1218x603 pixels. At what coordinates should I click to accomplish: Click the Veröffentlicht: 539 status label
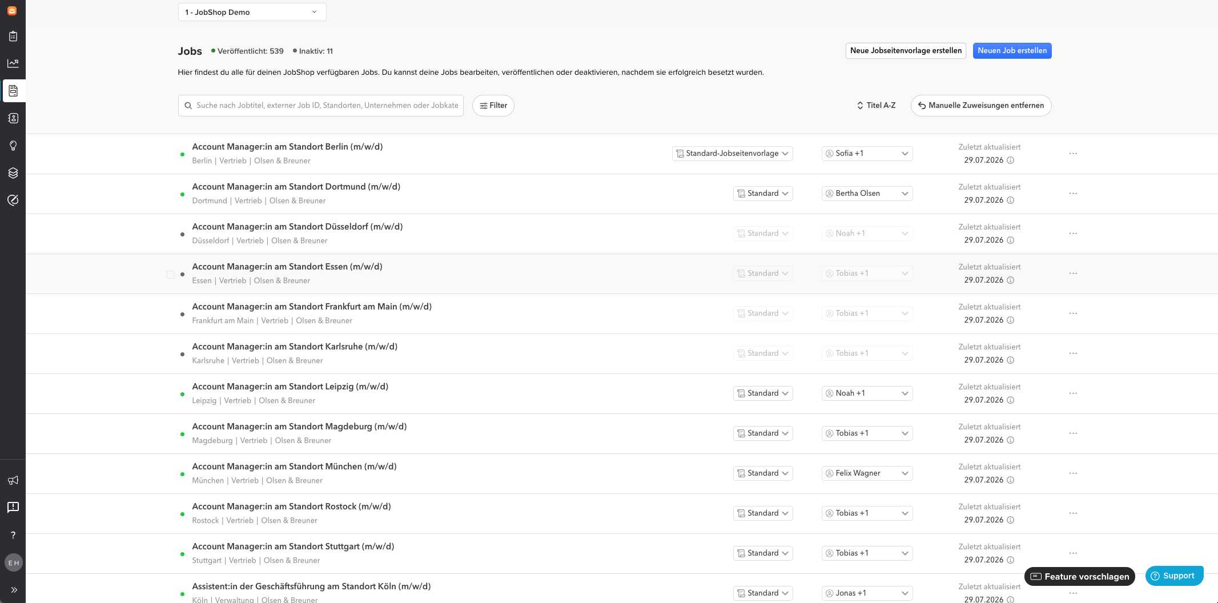pos(247,51)
